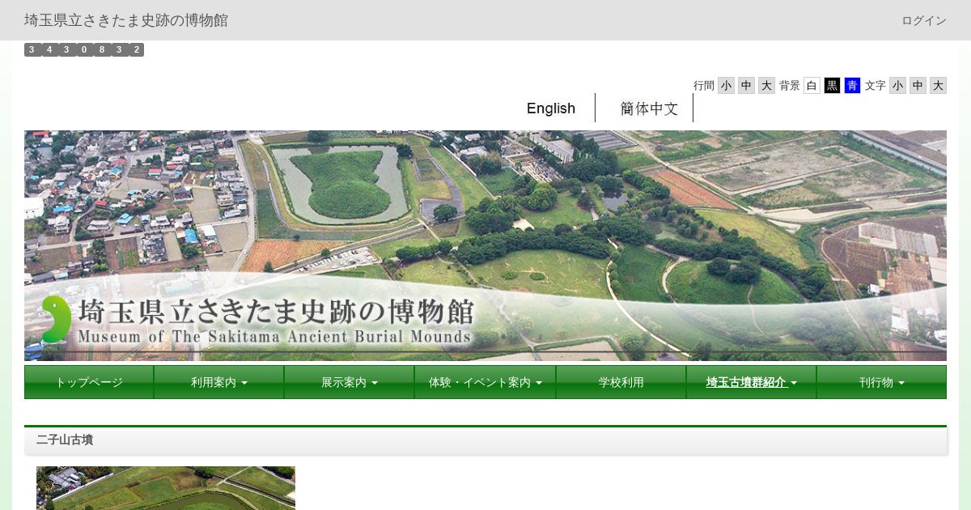Click the green magatama logo in banner
Image resolution: width=971 pixels, height=510 pixels.
pos(55,320)
